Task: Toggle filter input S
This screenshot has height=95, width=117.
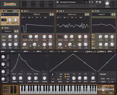Action: click(x=93, y=44)
